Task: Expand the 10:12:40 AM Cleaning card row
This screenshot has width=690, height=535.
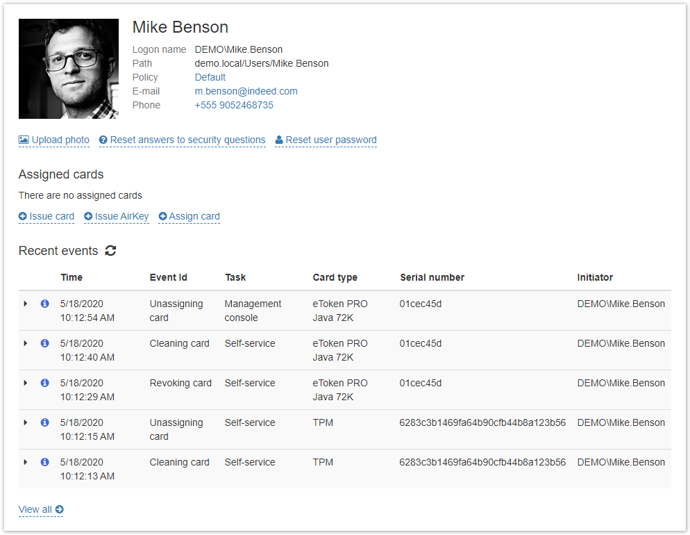Action: tap(26, 343)
